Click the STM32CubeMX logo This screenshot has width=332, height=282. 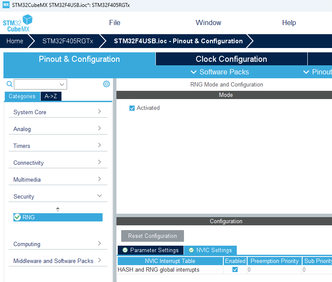(x=18, y=23)
